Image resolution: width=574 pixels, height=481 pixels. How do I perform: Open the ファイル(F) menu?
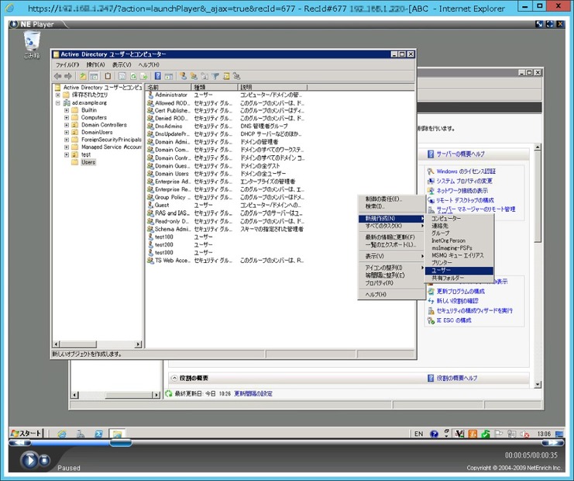67,64
